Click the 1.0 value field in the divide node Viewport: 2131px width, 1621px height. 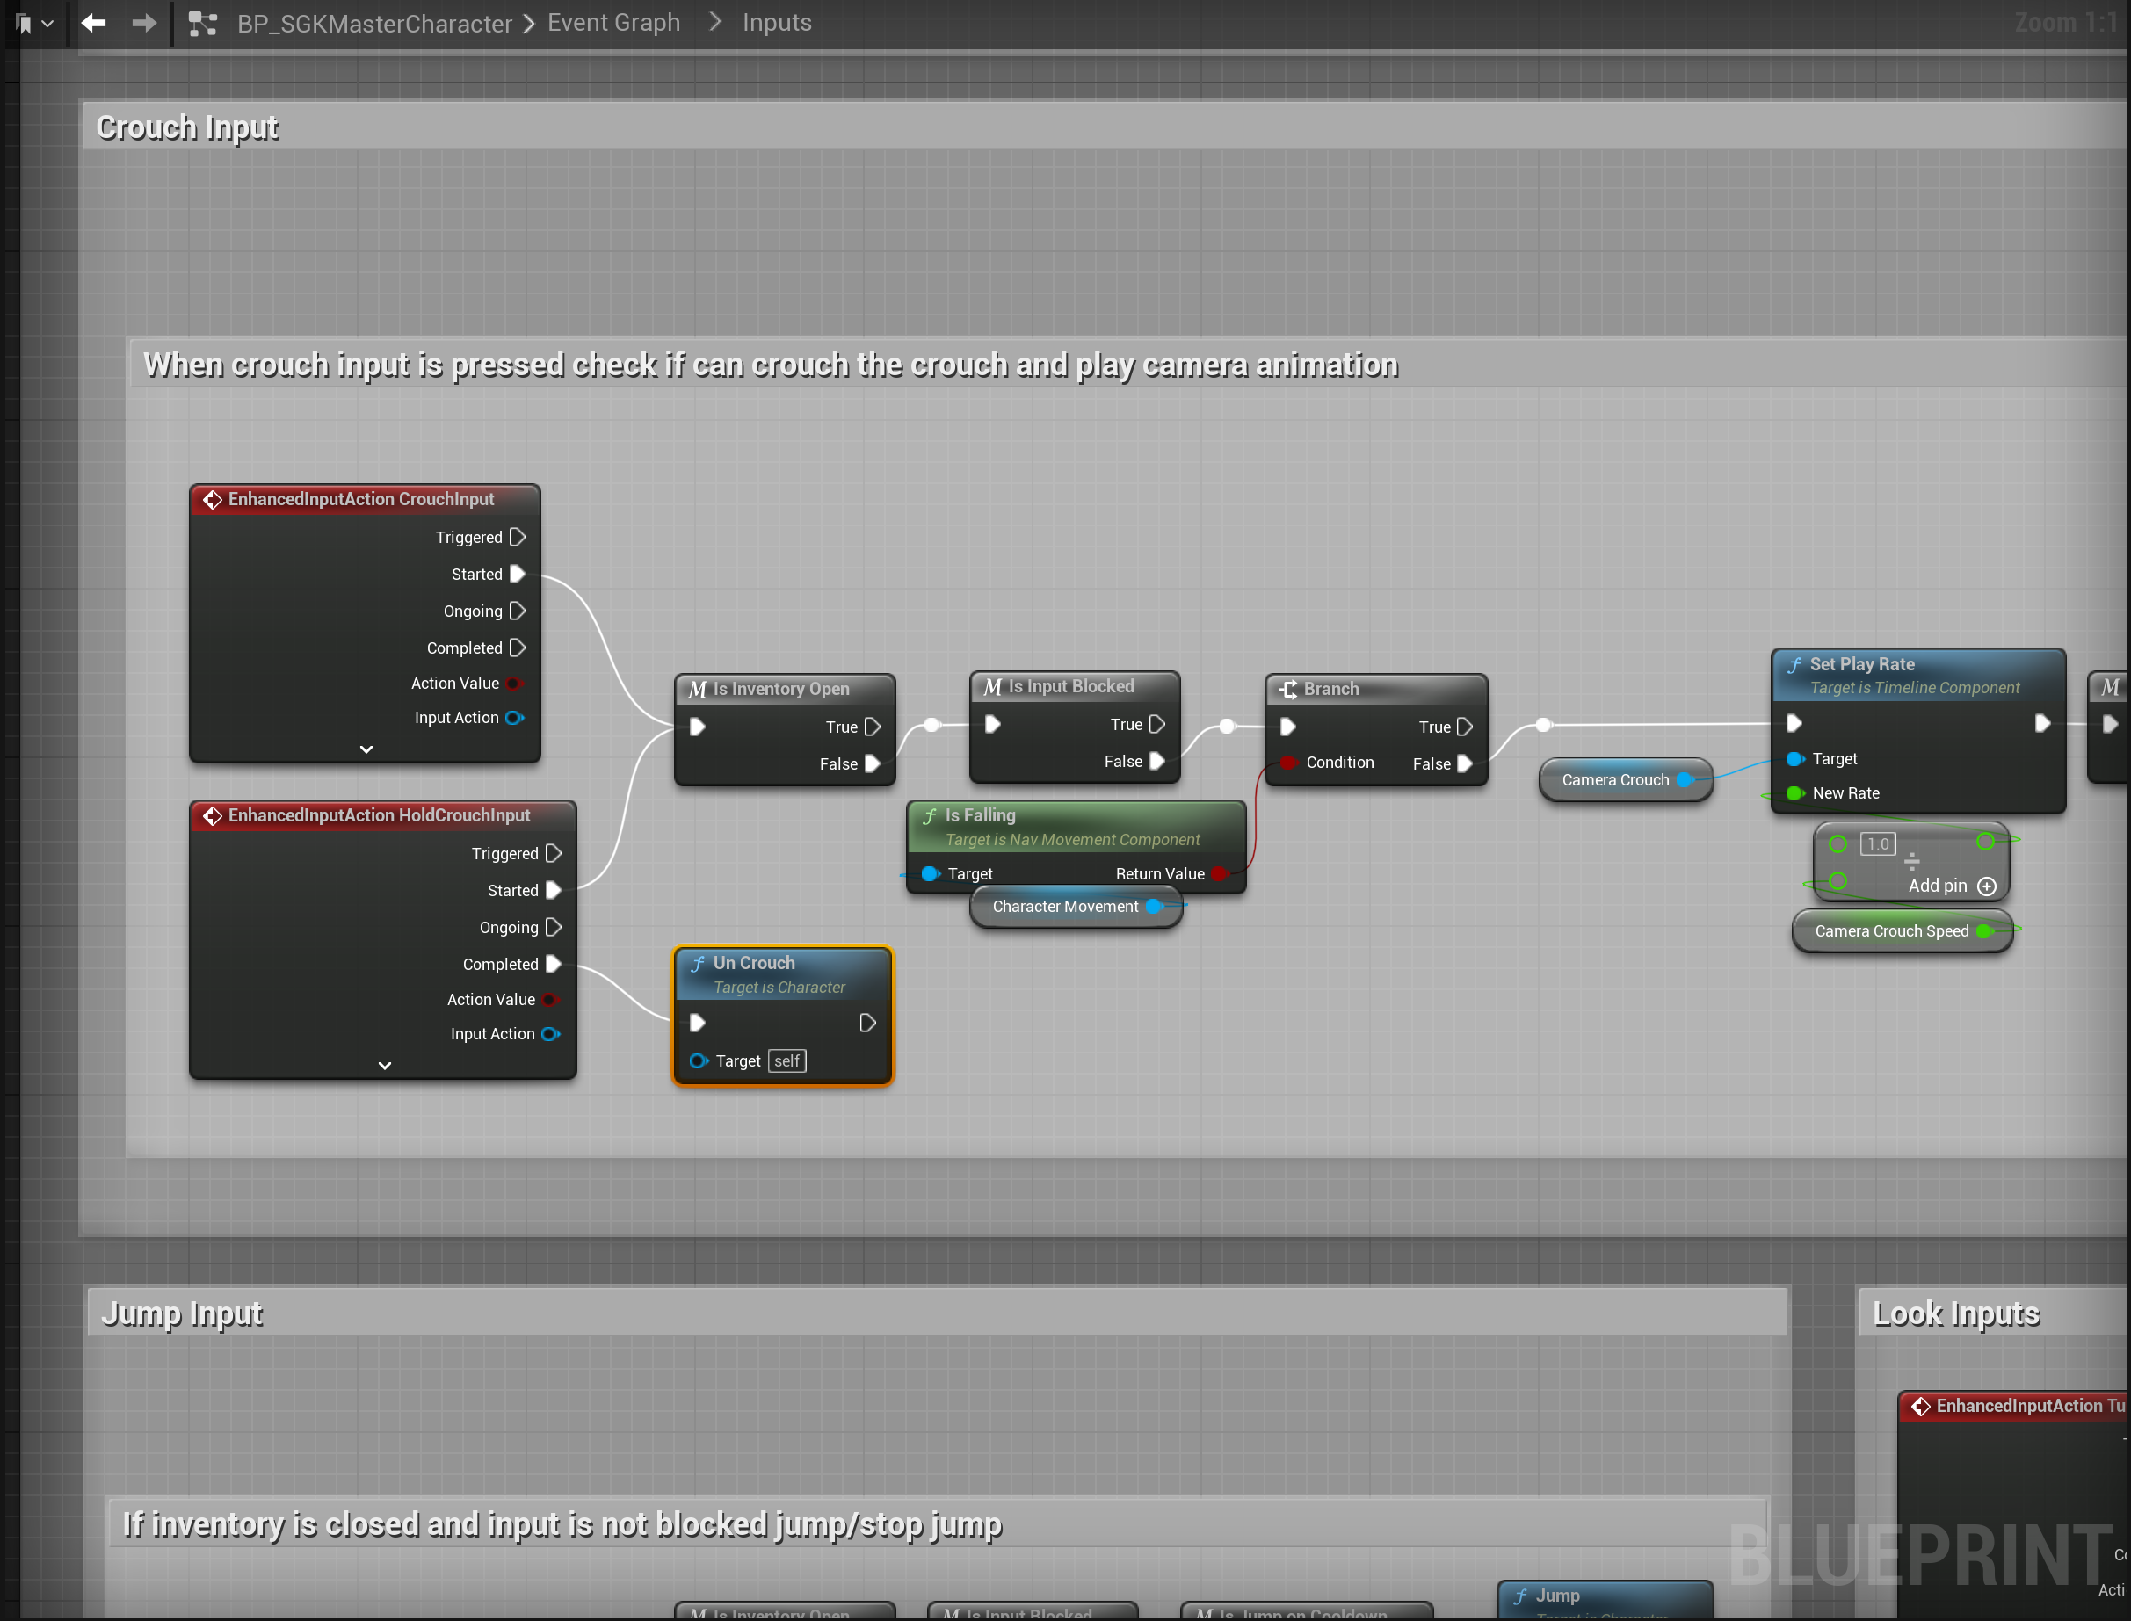click(x=1877, y=844)
